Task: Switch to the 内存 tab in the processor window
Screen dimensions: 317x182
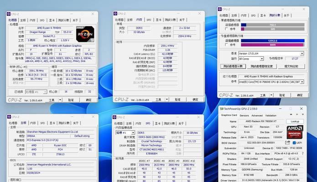Action: (x=32, y=20)
